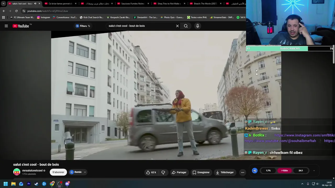
Task: Click the Télécharger download button
Action: [x=225, y=172]
